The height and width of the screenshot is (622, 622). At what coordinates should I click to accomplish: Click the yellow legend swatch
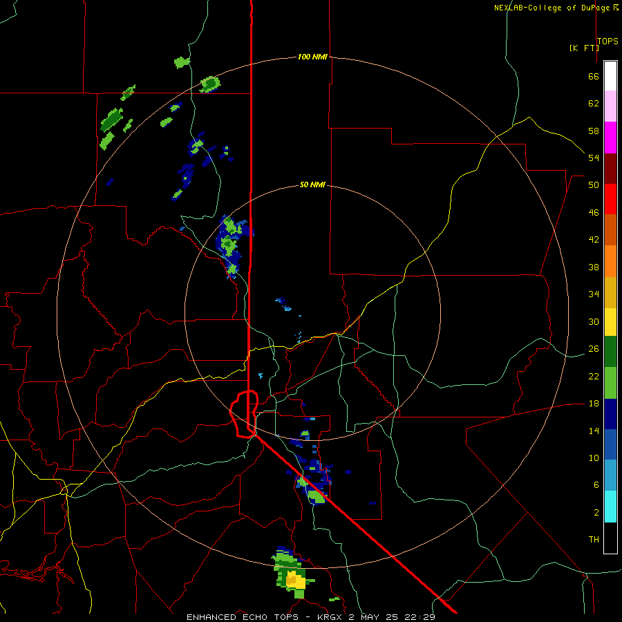pyautogui.click(x=610, y=322)
